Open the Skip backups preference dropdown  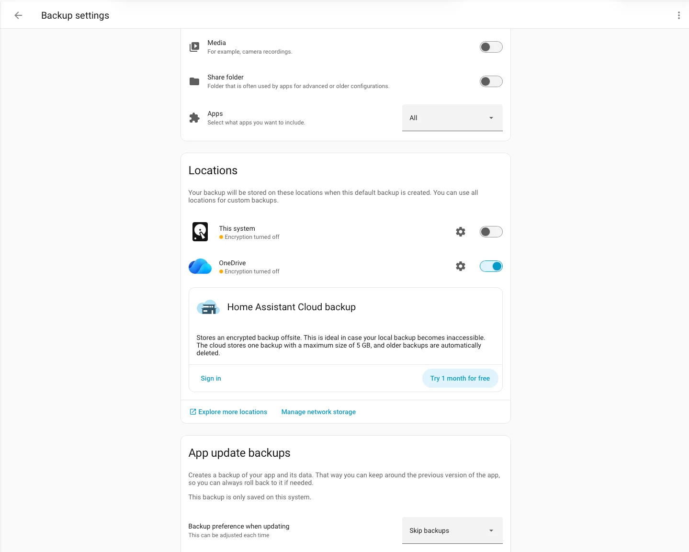coord(452,530)
